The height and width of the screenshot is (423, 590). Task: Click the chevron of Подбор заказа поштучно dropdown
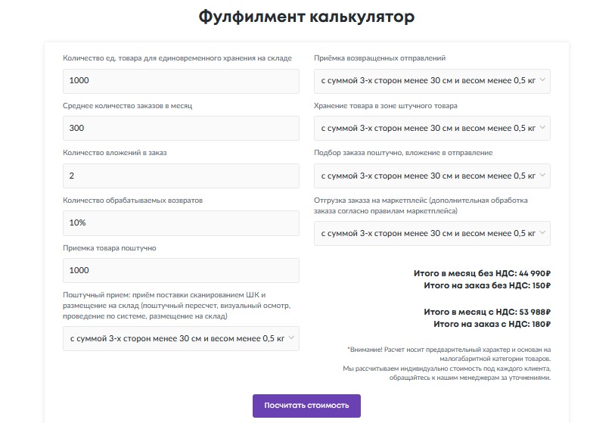pyautogui.click(x=542, y=176)
